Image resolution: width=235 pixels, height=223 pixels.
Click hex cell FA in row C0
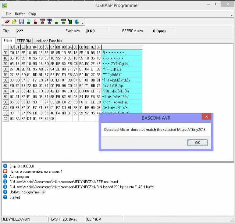(x=18, y=119)
